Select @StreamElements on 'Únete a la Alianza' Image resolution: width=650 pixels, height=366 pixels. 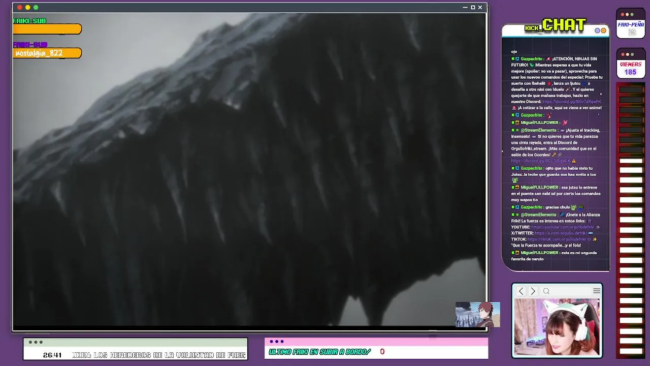point(538,215)
